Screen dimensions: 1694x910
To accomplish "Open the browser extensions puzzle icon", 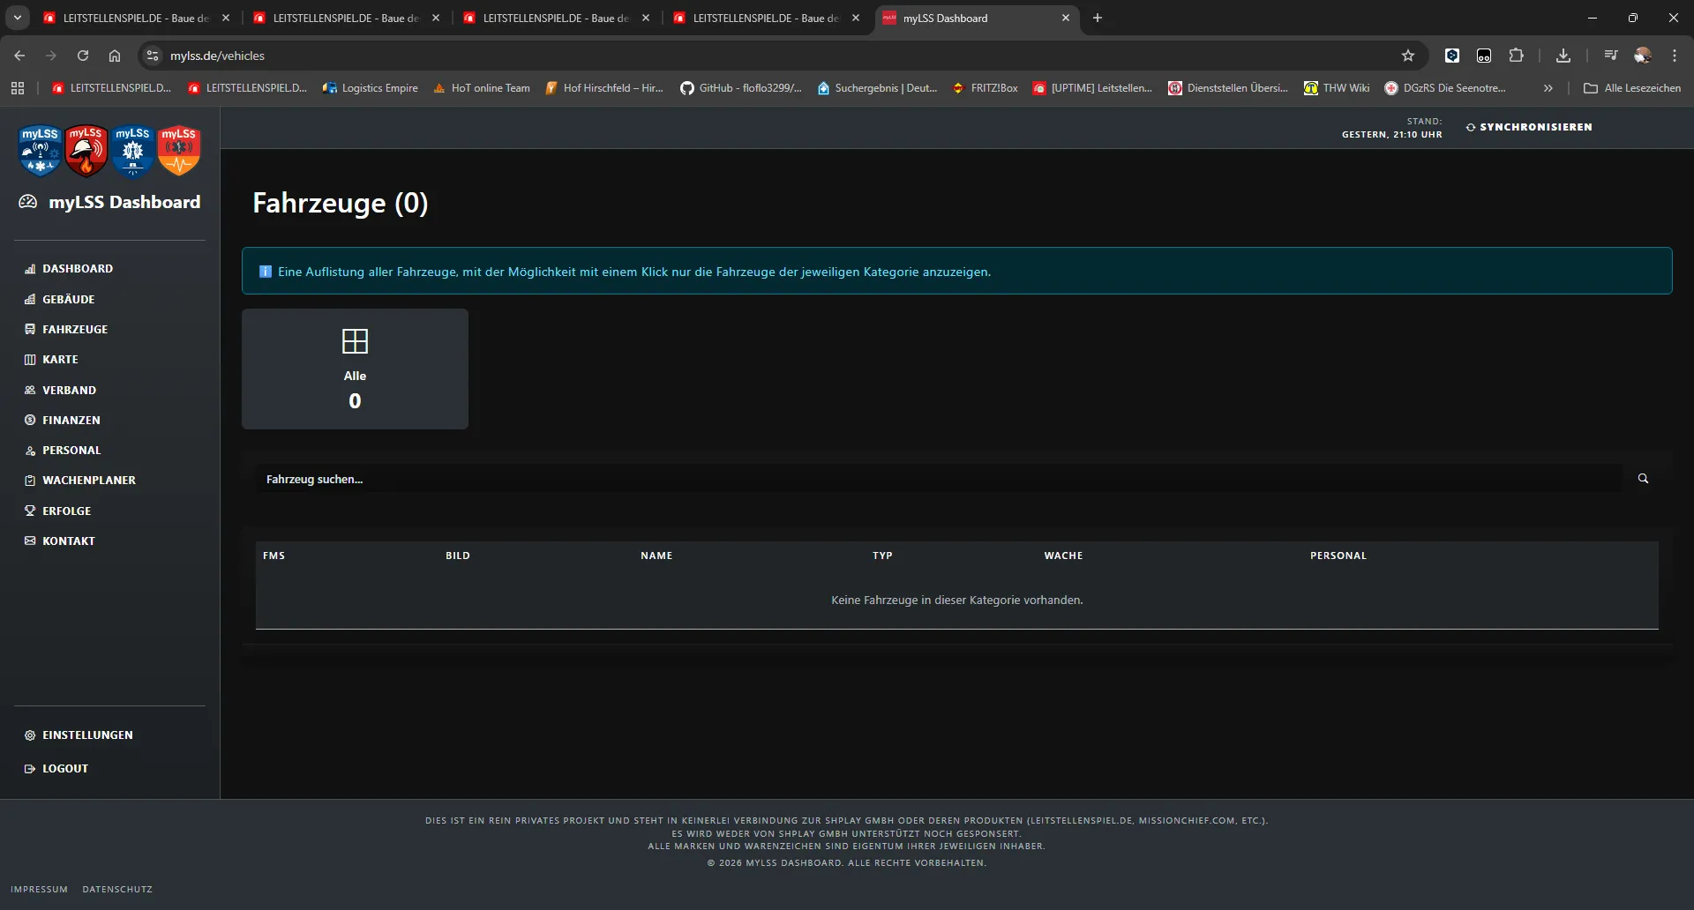I will tap(1516, 56).
